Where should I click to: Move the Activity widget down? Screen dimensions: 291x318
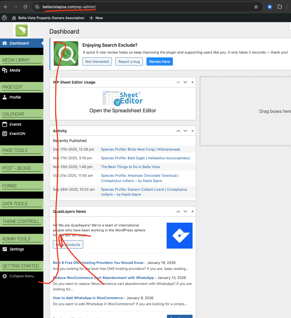[x=185, y=131]
